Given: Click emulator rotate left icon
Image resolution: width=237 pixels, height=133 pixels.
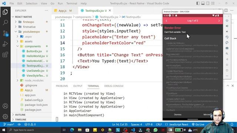Looking at the screenshot, I should point(227,37).
